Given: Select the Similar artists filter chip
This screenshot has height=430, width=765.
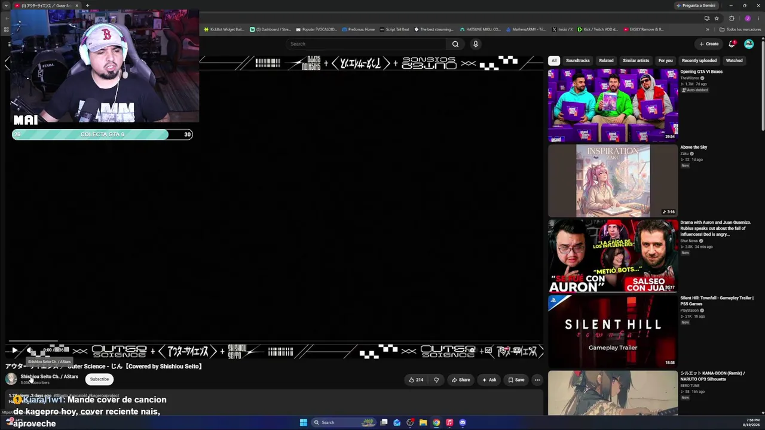Looking at the screenshot, I should pyautogui.click(x=636, y=60).
